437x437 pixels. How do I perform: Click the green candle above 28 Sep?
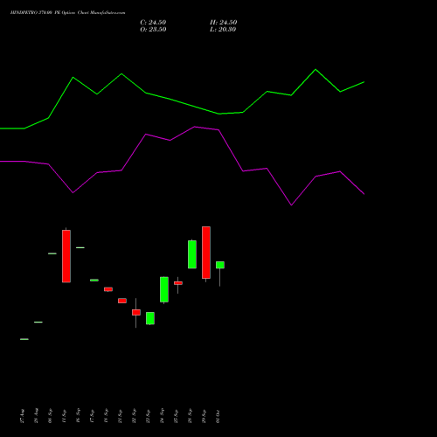(x=192, y=254)
